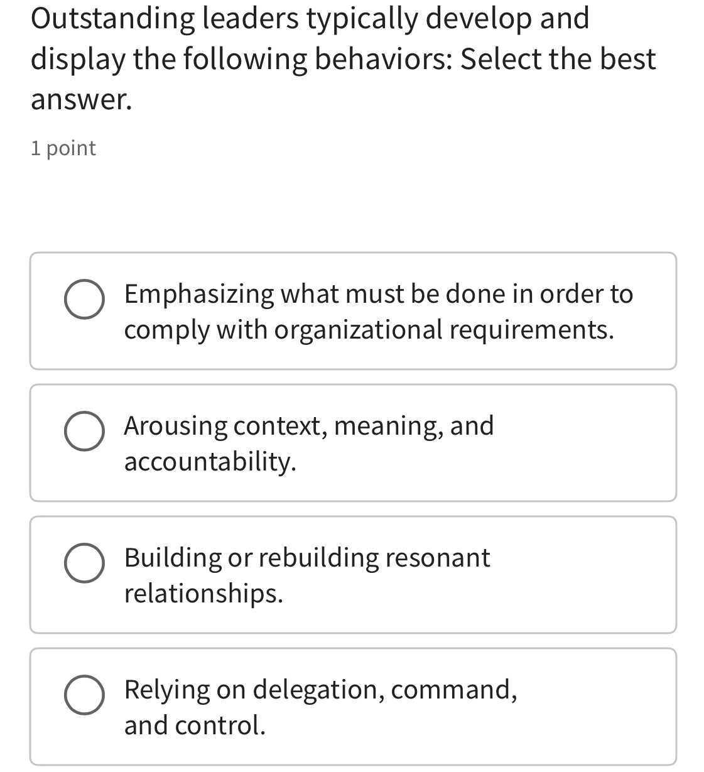This screenshot has width=704, height=772.
Task: Select the radio button beside 'Arousing context, meaning, and accountability'
Action: pos(84,431)
